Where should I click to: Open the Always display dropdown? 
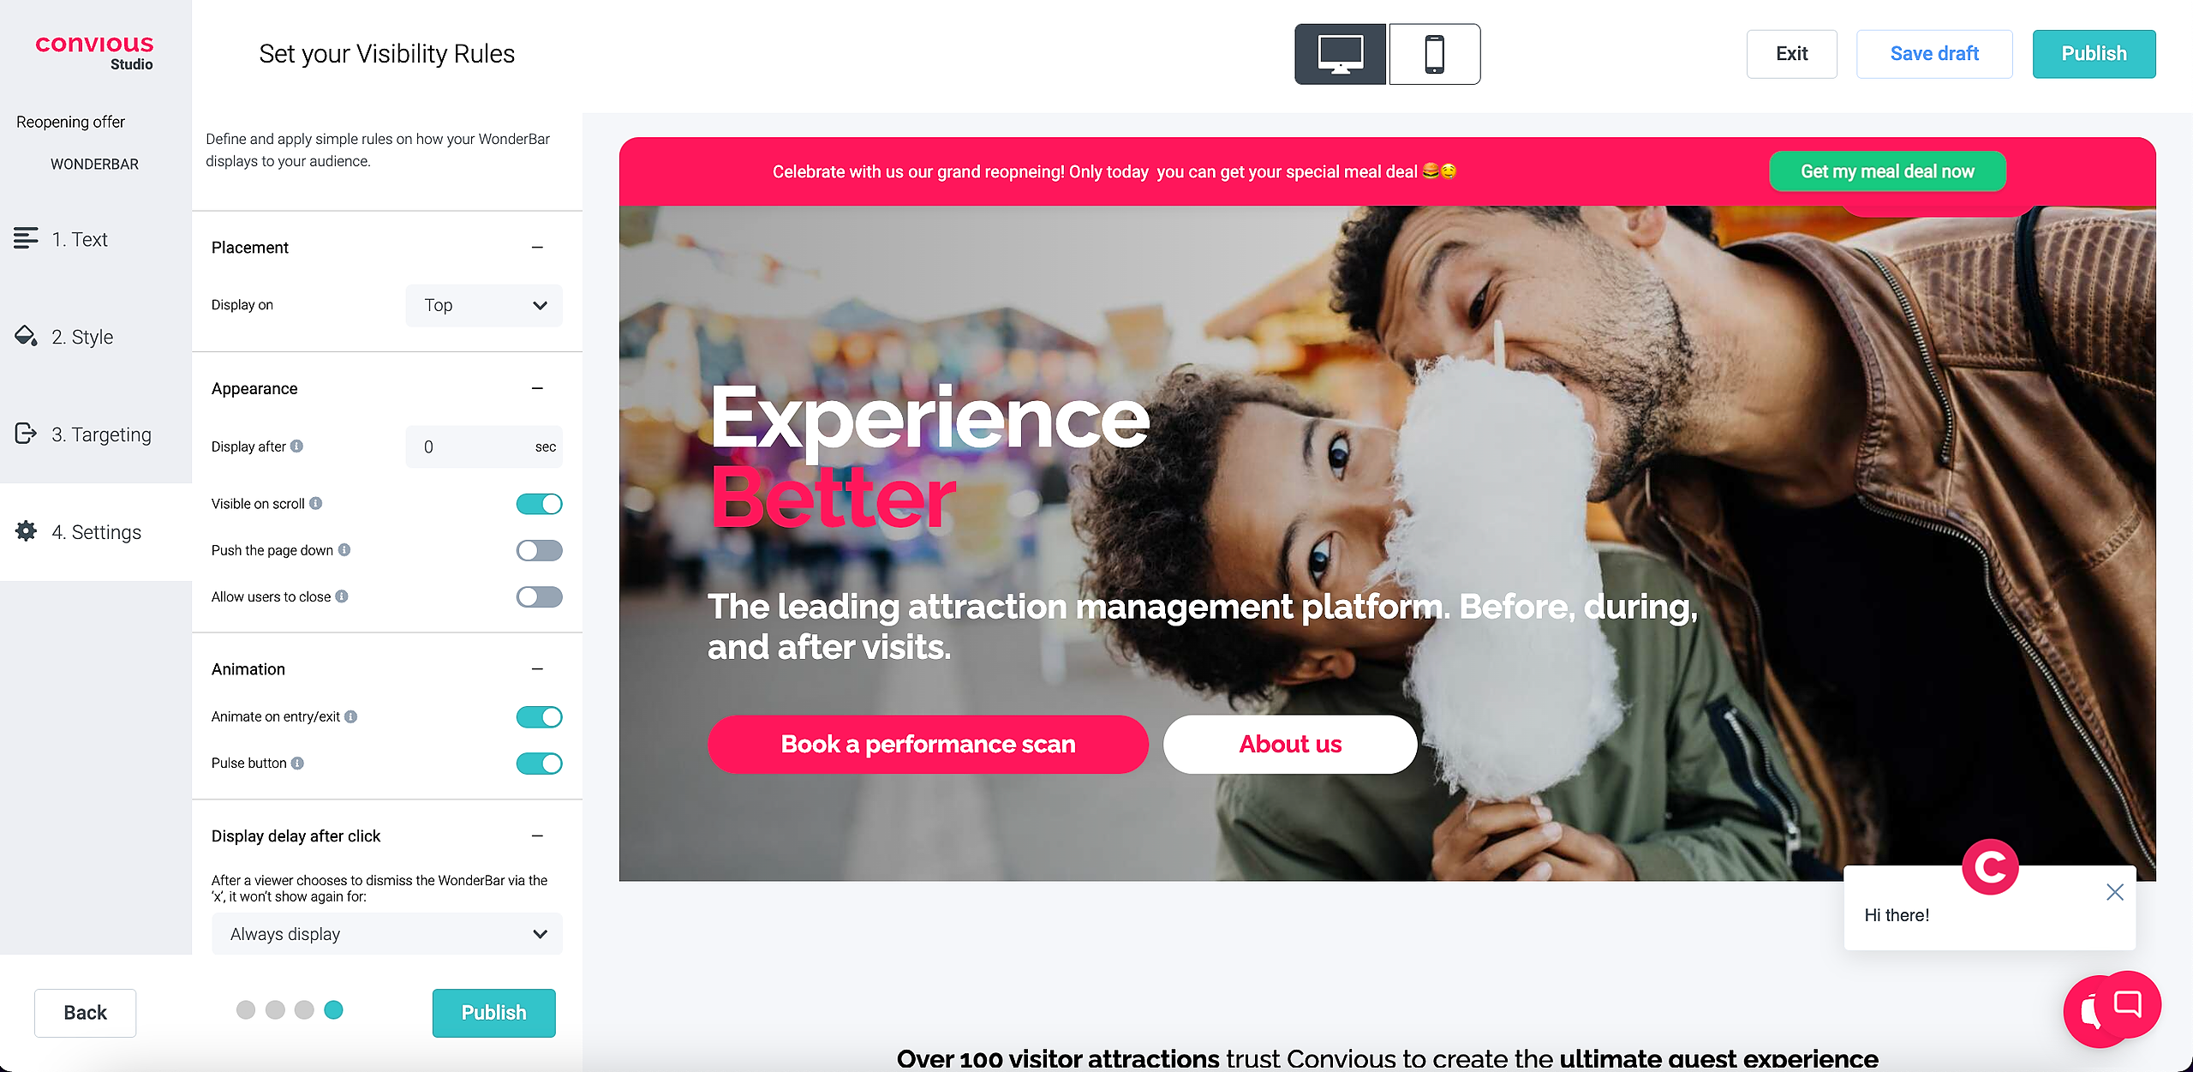click(x=387, y=933)
